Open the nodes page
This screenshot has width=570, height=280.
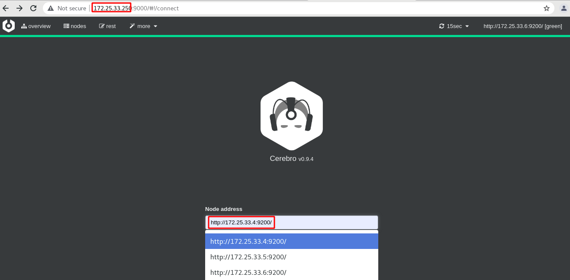(x=75, y=26)
